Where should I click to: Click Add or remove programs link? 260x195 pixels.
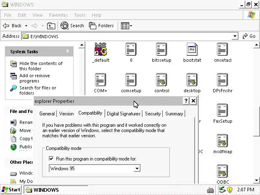(x=35, y=78)
